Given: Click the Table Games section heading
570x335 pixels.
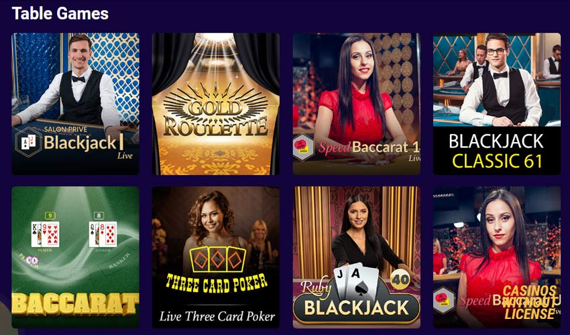Looking at the screenshot, I should coord(60,13).
